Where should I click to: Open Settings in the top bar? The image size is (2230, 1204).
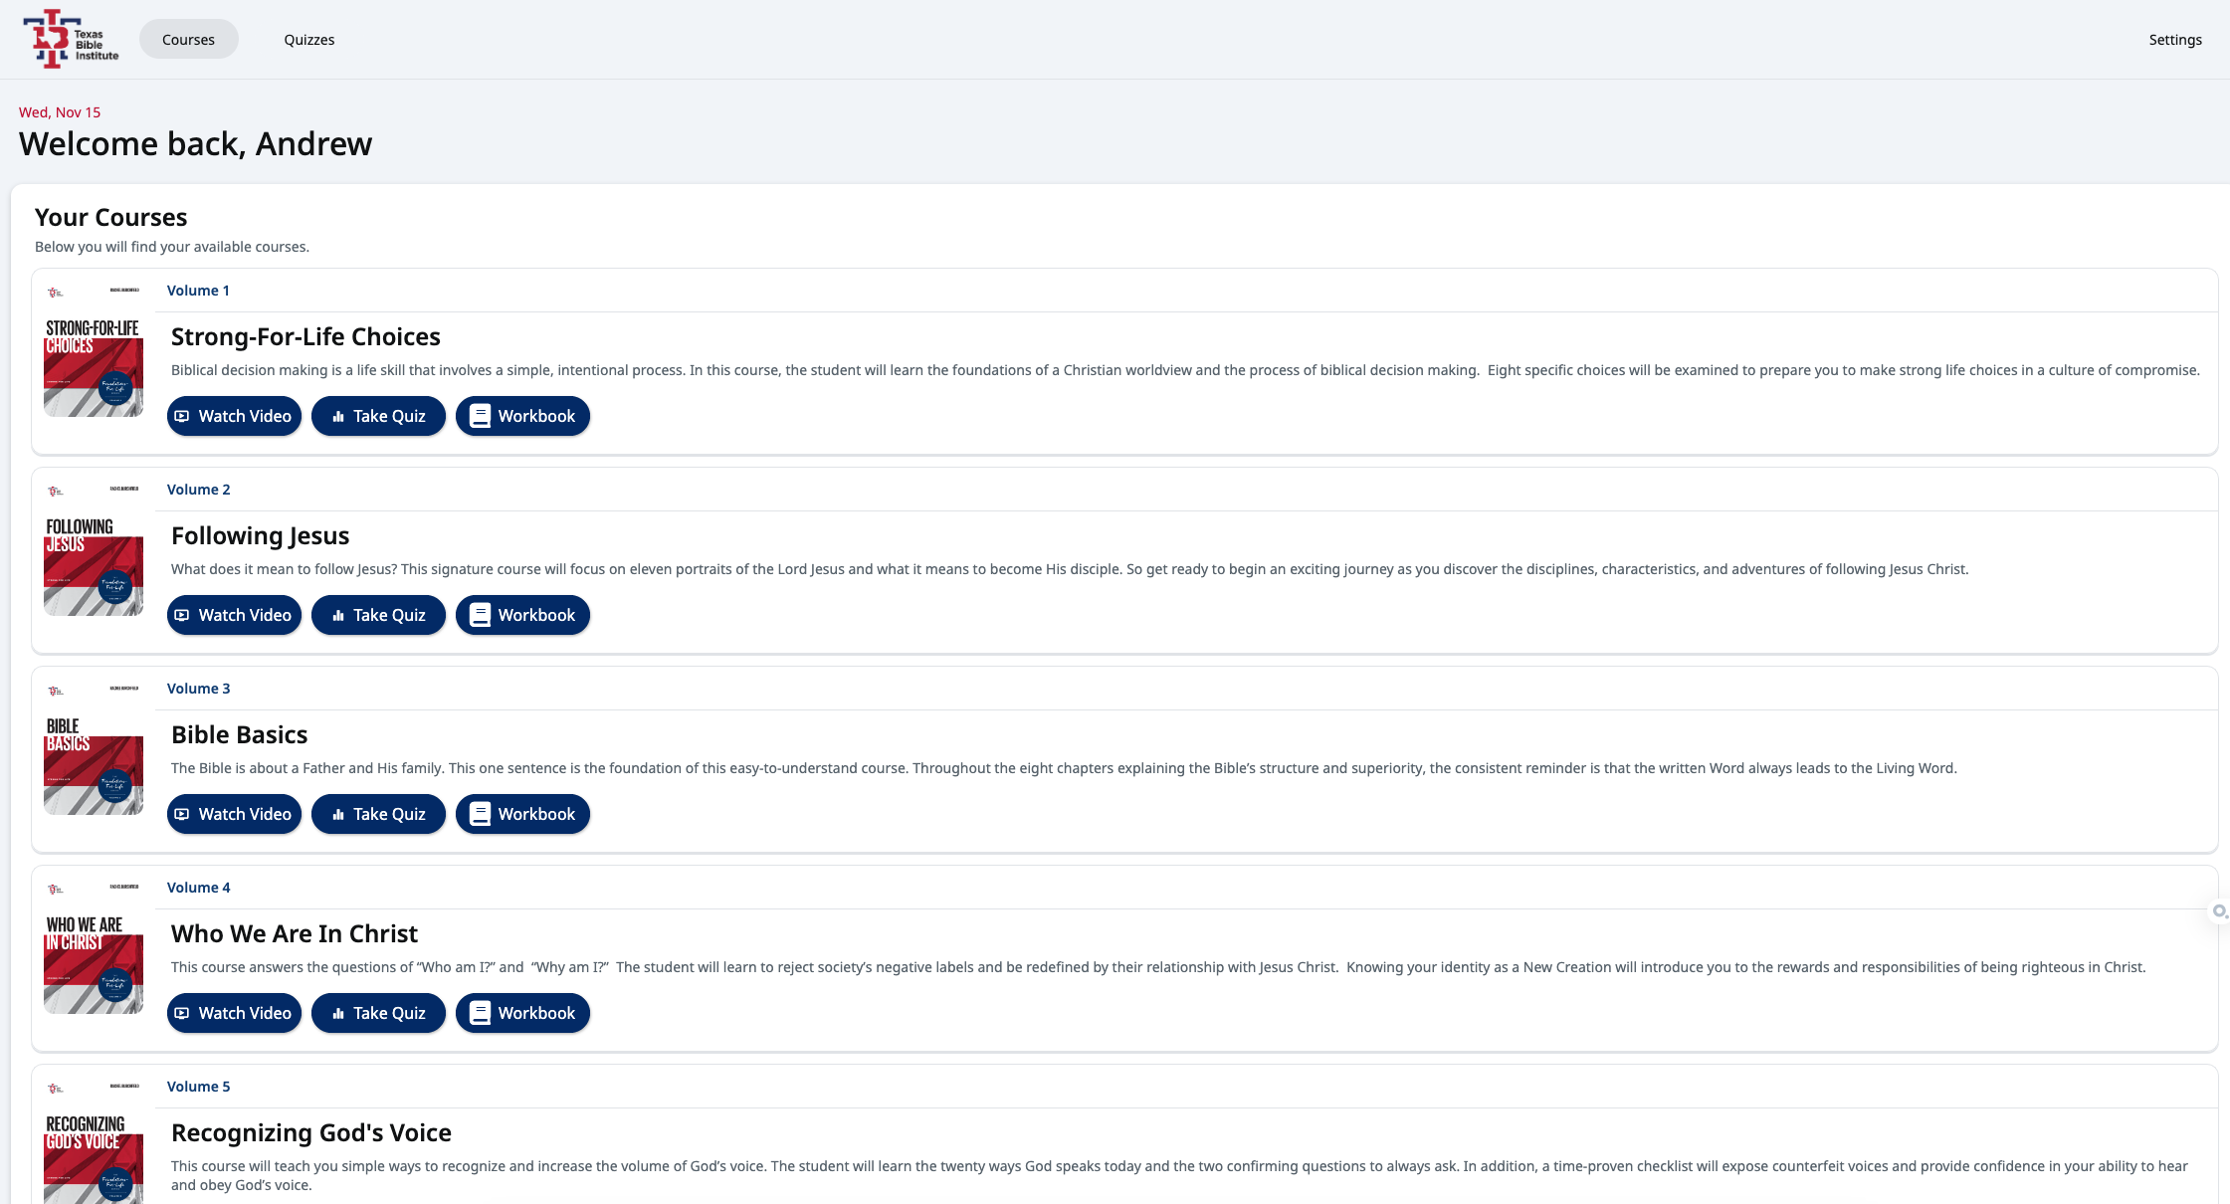2175,40
